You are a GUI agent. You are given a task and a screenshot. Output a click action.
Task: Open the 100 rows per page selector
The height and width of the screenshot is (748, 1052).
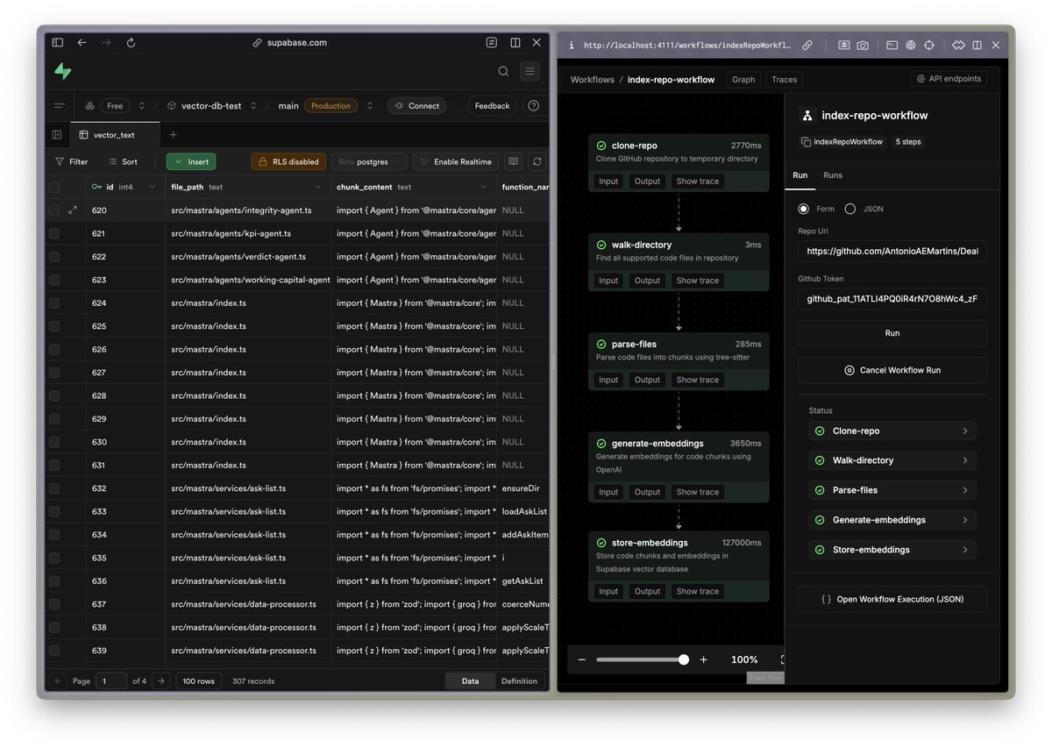pyautogui.click(x=198, y=680)
